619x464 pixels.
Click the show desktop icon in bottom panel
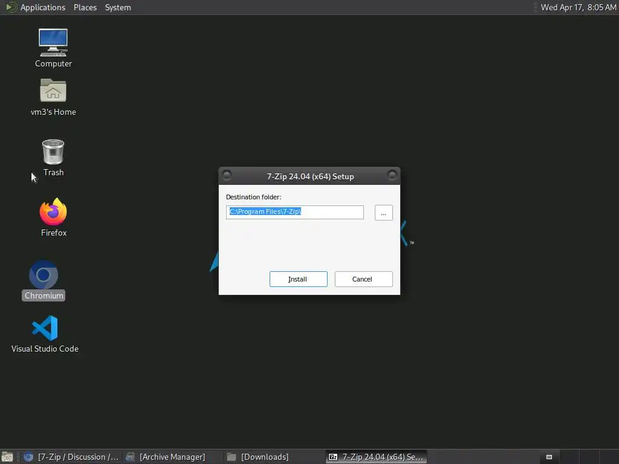pyautogui.click(x=7, y=457)
